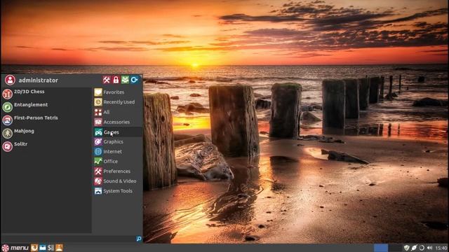Log out using the blue arrow icon
The height and width of the screenshot is (252, 449).
(134, 80)
